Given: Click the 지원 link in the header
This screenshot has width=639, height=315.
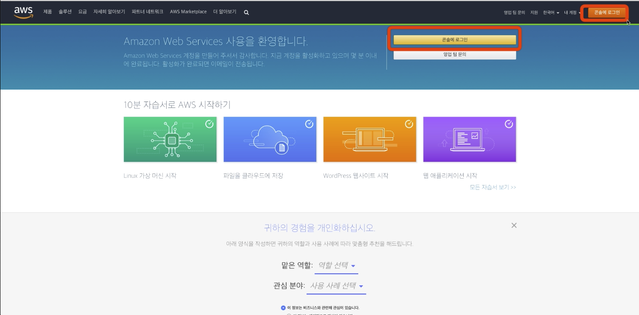Looking at the screenshot, I should tap(534, 12).
